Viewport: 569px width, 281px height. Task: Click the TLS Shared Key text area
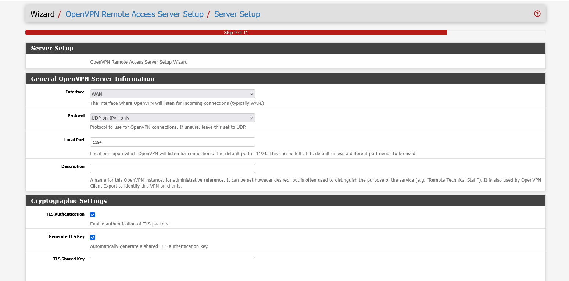coord(172,268)
